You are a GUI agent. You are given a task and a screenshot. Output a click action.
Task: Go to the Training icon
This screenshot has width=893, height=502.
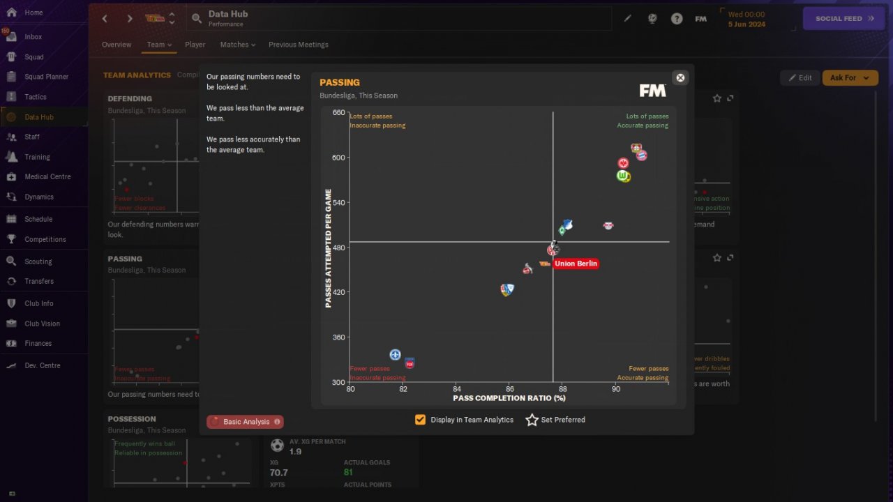11,157
